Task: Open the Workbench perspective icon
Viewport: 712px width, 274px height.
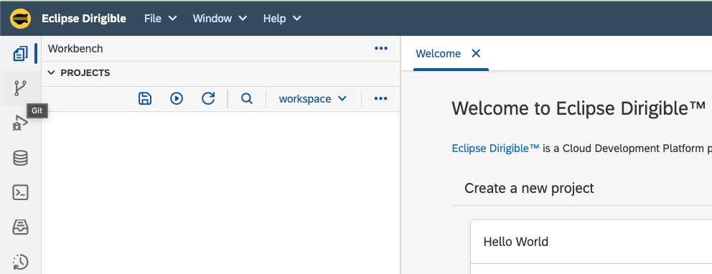Action: [x=20, y=54]
